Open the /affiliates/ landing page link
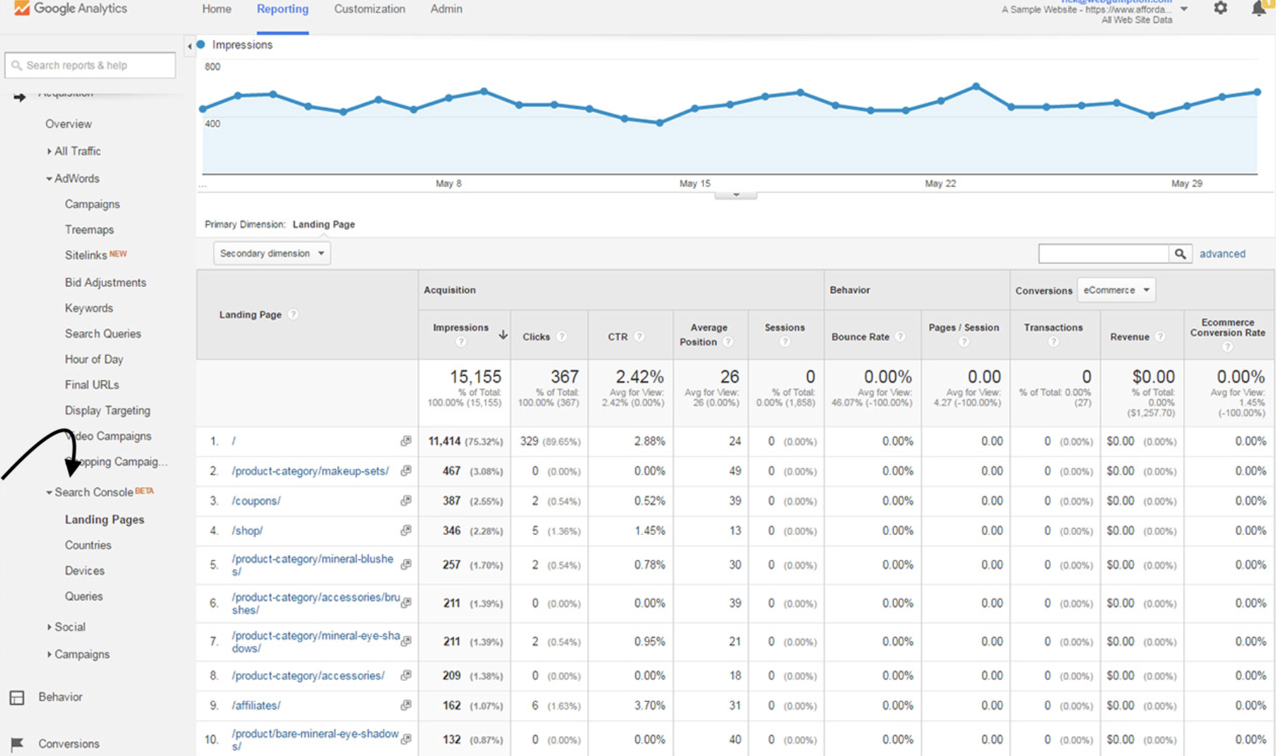The image size is (1276, 756). point(256,706)
